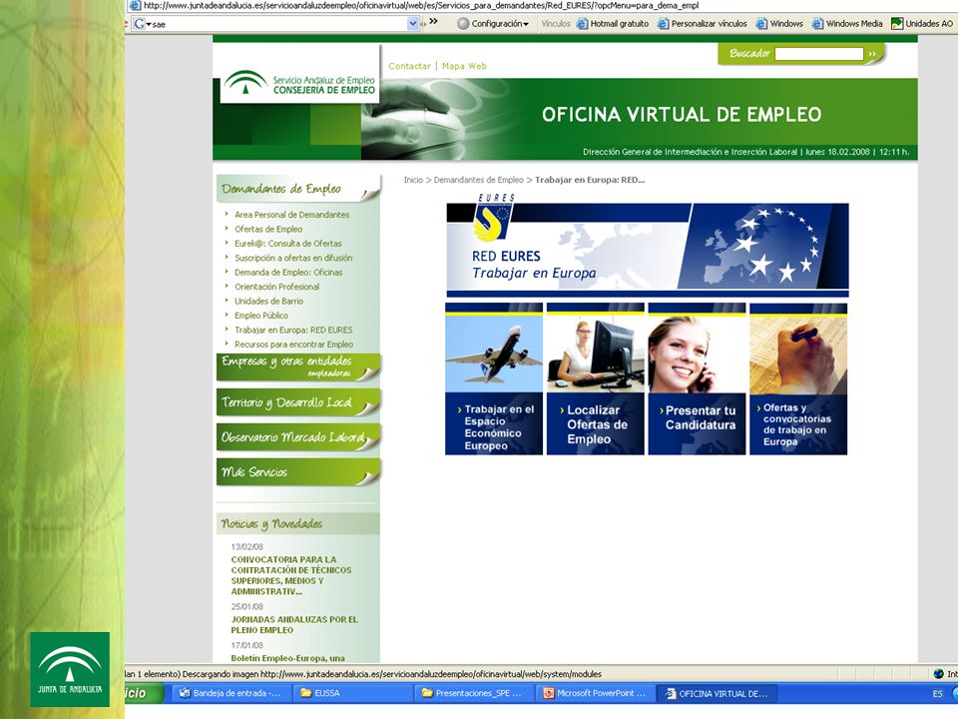Click the airplane photo tile
958x719 pixels.
click(494, 353)
